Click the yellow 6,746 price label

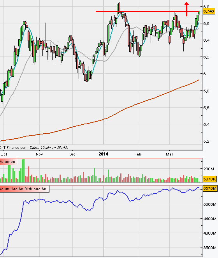click(x=209, y=11)
